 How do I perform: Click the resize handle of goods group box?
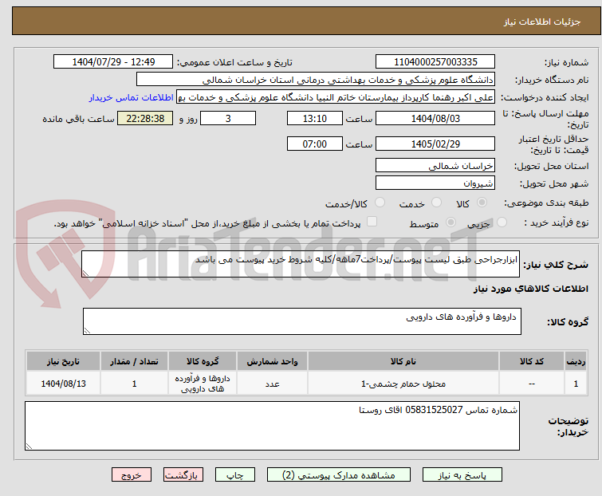[87, 331]
